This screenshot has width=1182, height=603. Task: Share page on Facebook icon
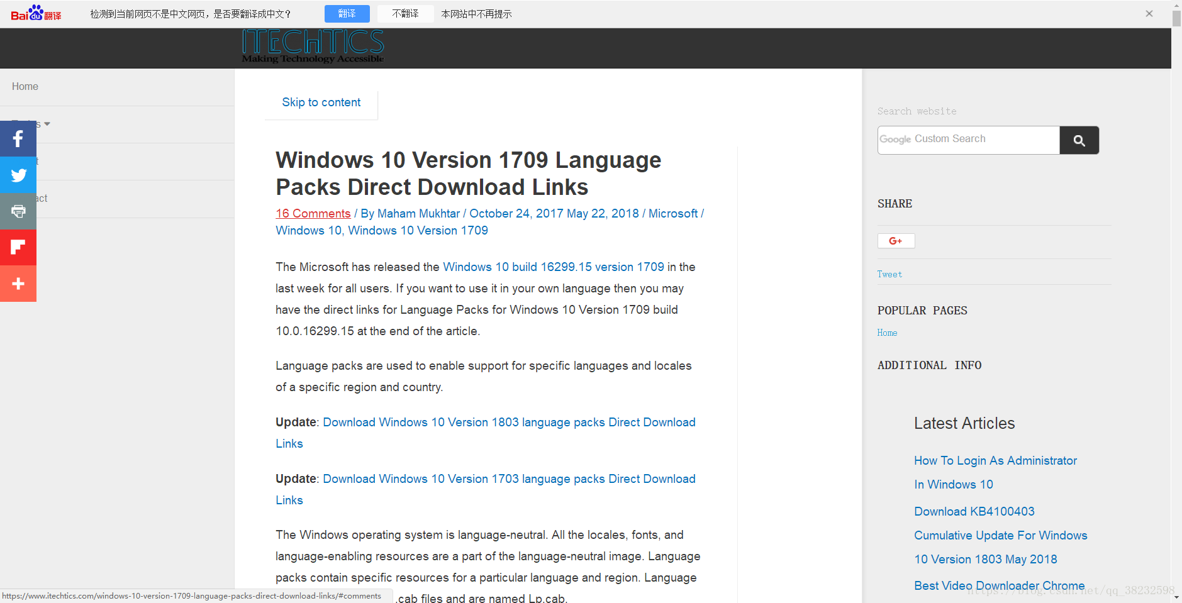point(18,138)
